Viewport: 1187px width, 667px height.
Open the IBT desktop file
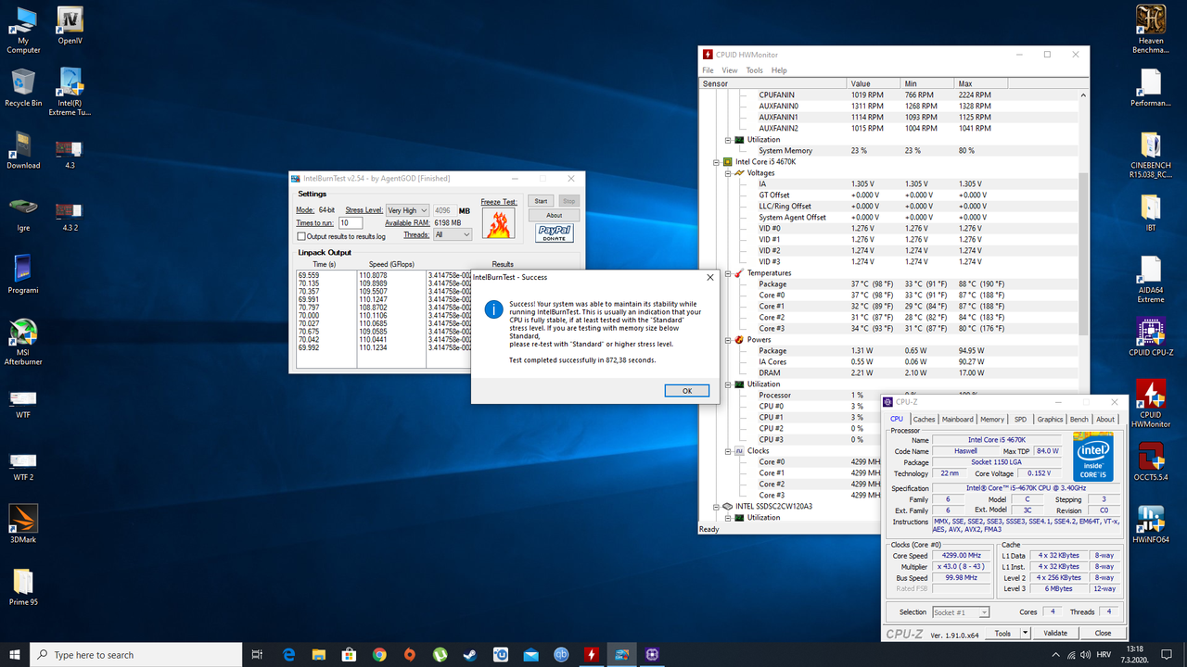coord(1151,212)
